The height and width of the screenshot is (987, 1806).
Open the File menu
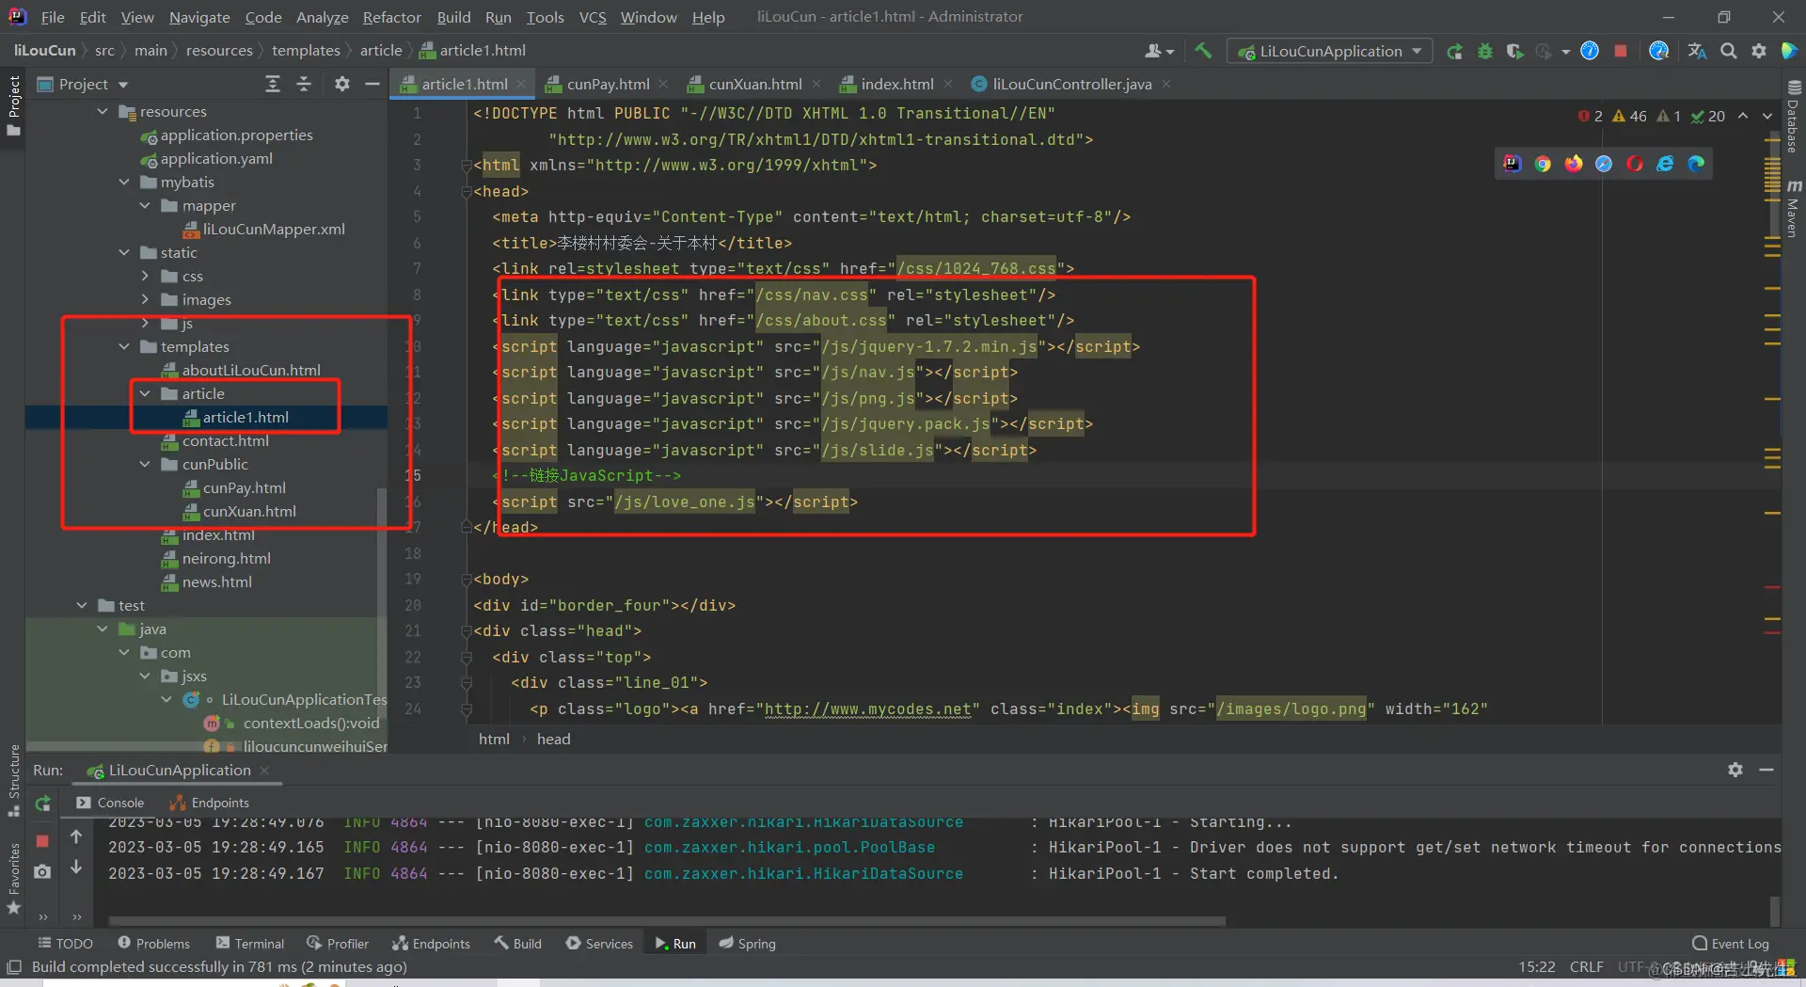tap(53, 17)
